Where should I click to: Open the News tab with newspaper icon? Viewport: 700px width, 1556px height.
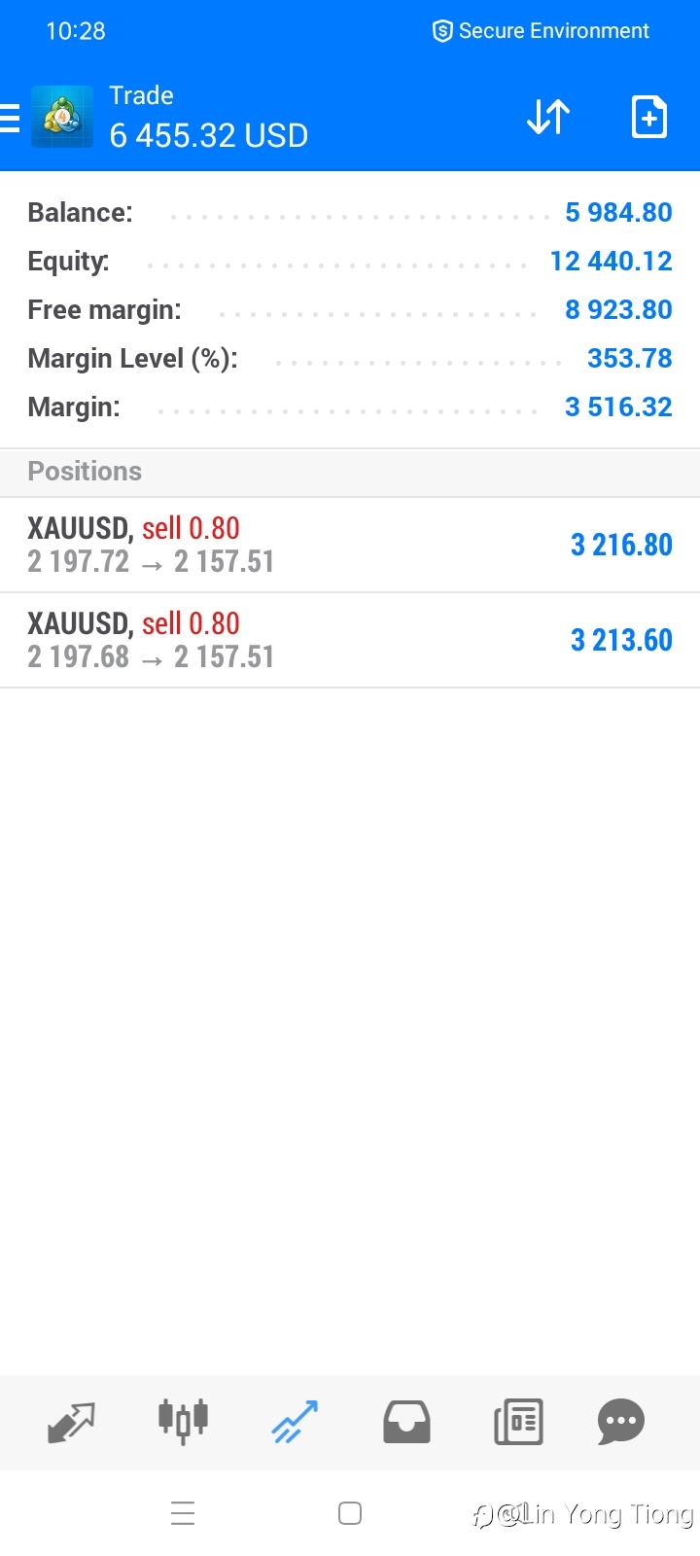coord(518,1422)
